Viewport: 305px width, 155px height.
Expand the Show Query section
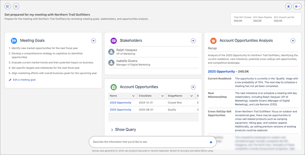click(x=123, y=130)
